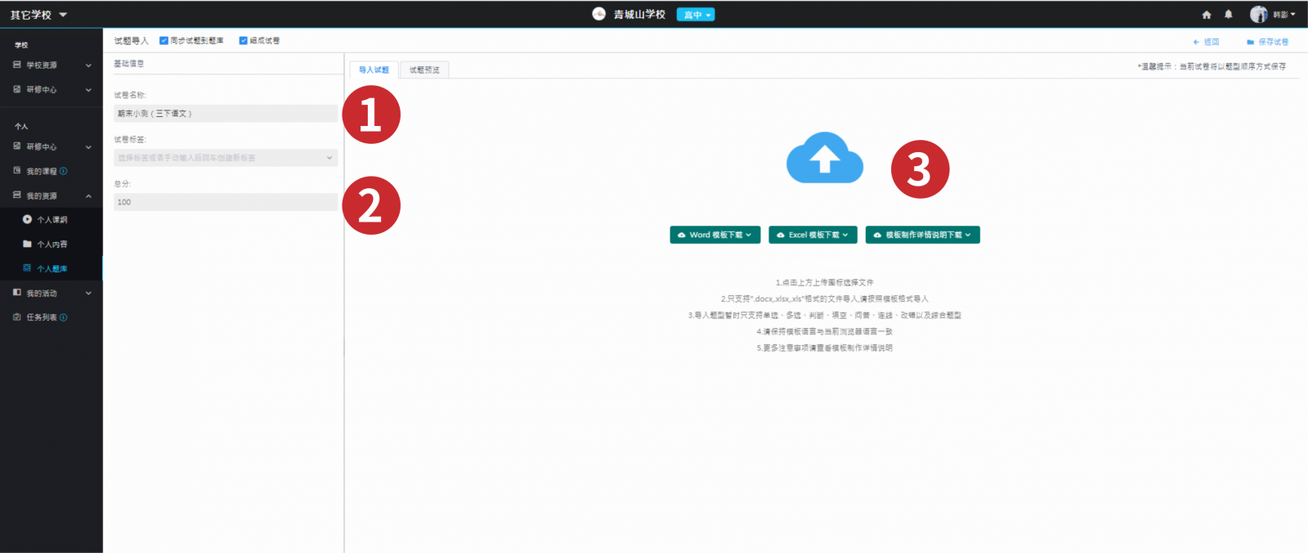Click the info icon beside 任务列表

pos(64,317)
